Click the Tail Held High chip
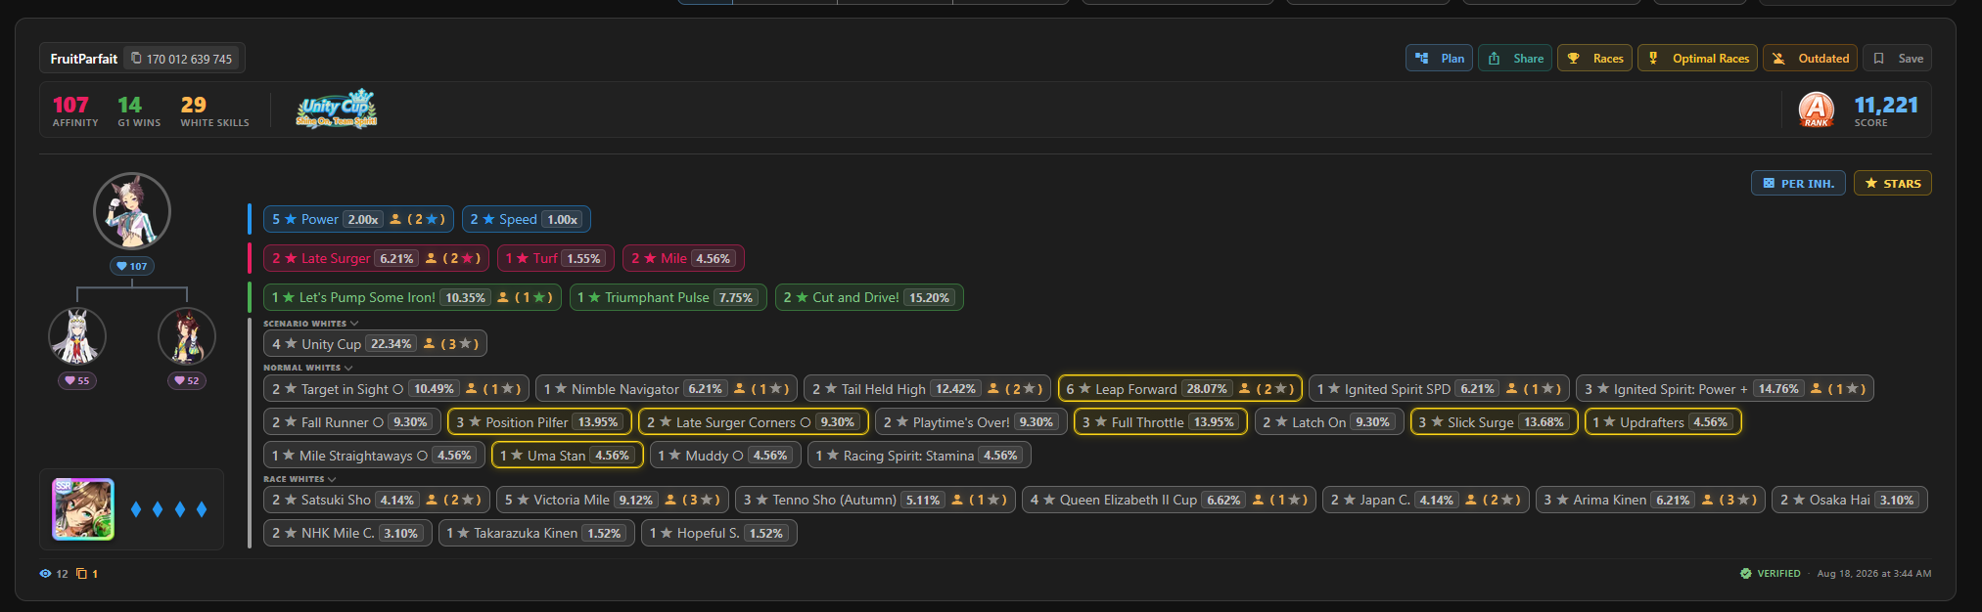The image size is (1982, 612). (x=927, y=389)
